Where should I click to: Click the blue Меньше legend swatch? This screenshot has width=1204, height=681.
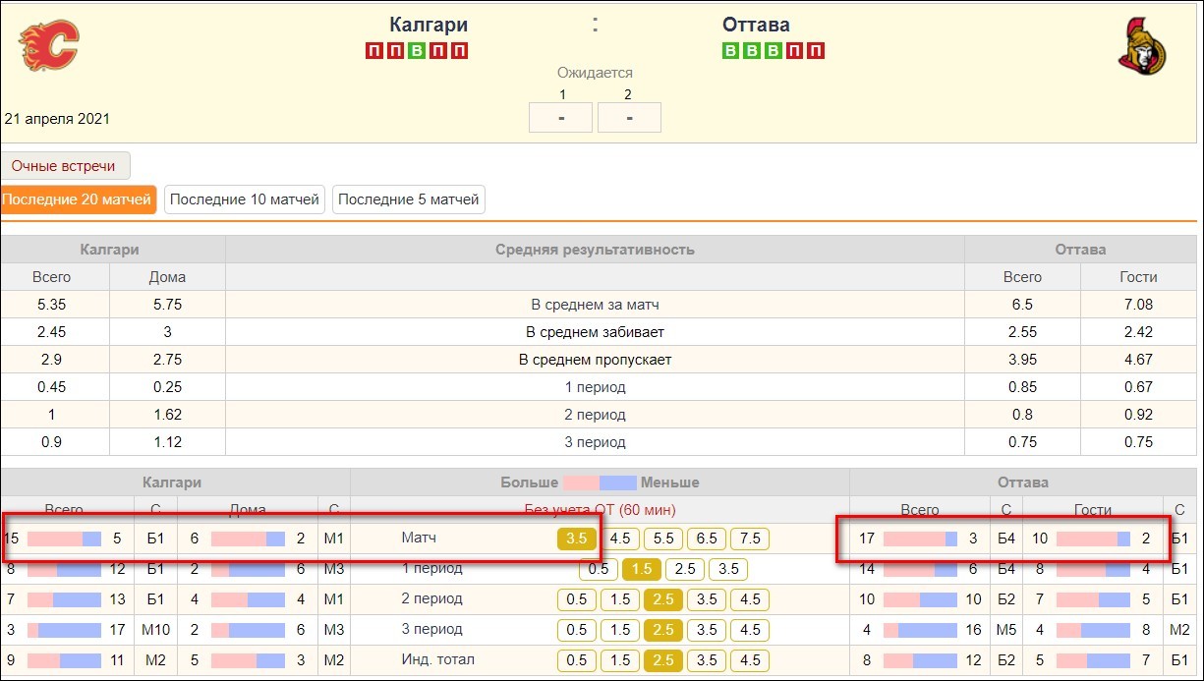pyautogui.click(x=618, y=482)
